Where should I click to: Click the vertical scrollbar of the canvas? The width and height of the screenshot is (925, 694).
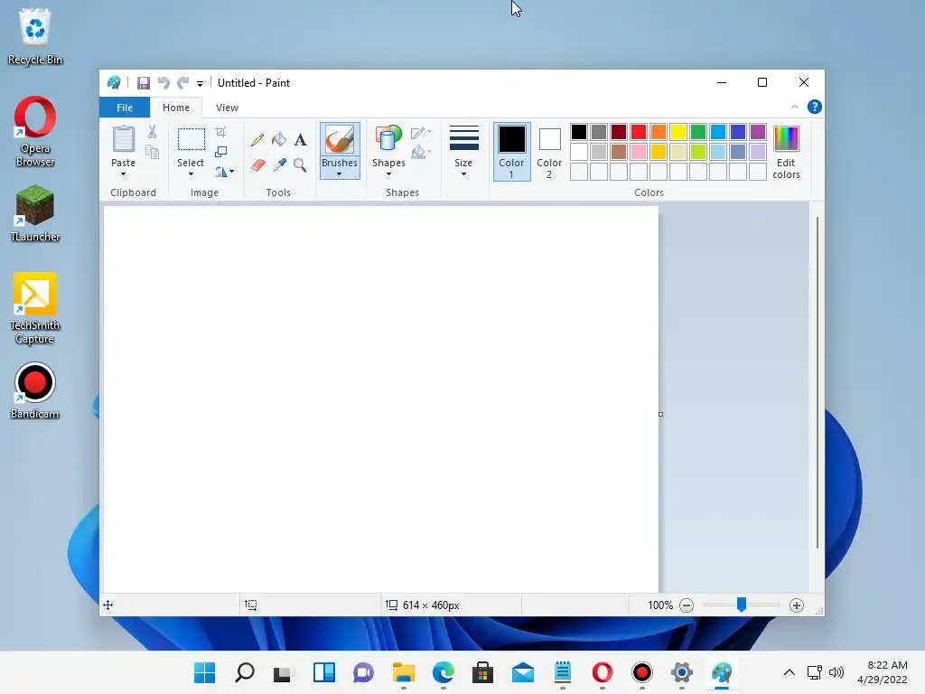(x=817, y=382)
